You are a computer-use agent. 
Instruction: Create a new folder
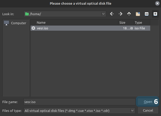pyautogui.click(x=138, y=14)
